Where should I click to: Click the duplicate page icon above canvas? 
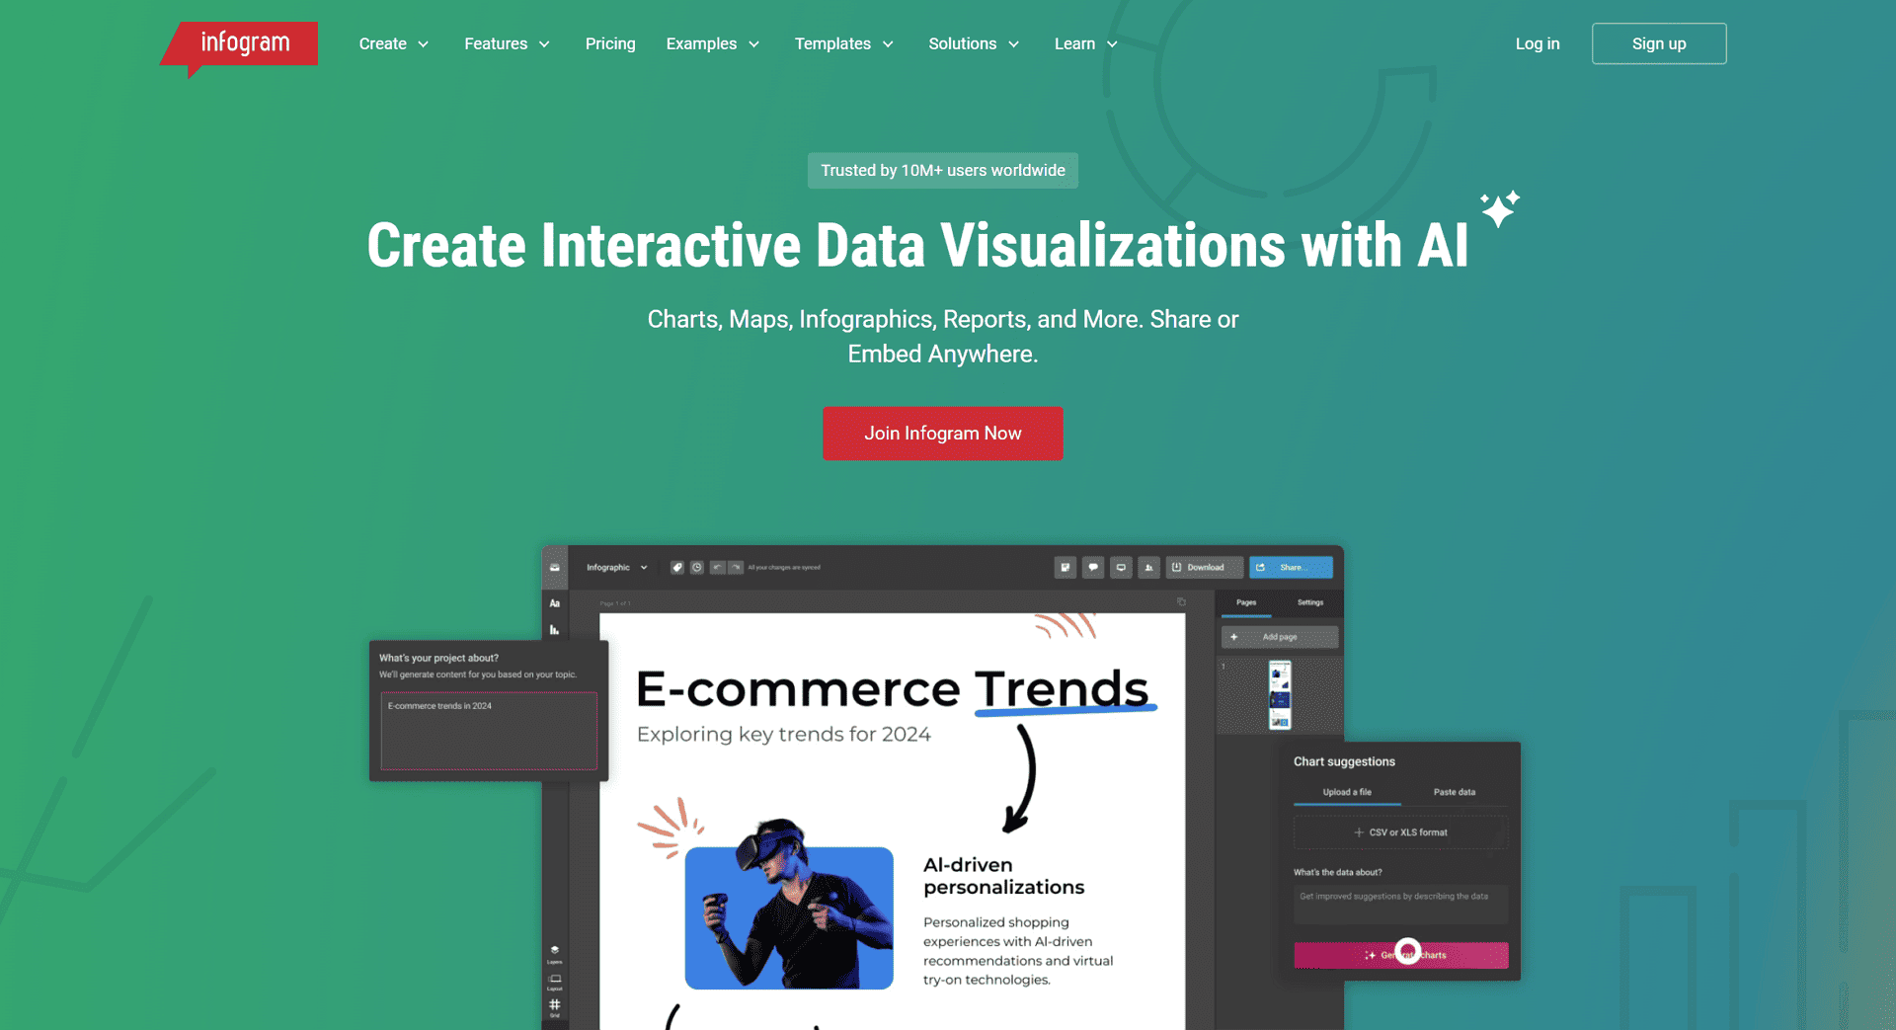(1181, 601)
